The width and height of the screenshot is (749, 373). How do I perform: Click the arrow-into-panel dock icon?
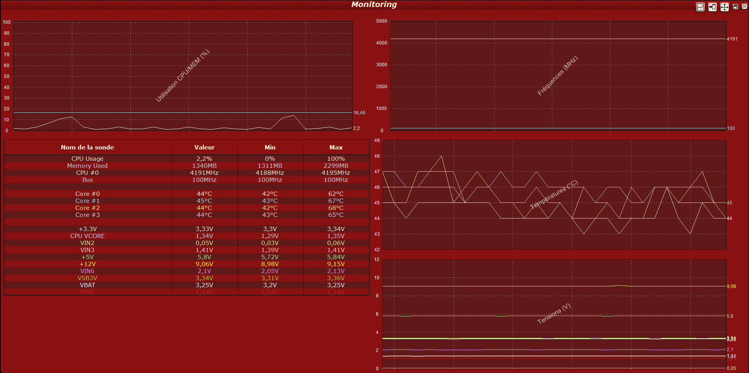pyautogui.click(x=712, y=7)
